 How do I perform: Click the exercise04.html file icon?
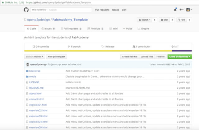coord(27,122)
